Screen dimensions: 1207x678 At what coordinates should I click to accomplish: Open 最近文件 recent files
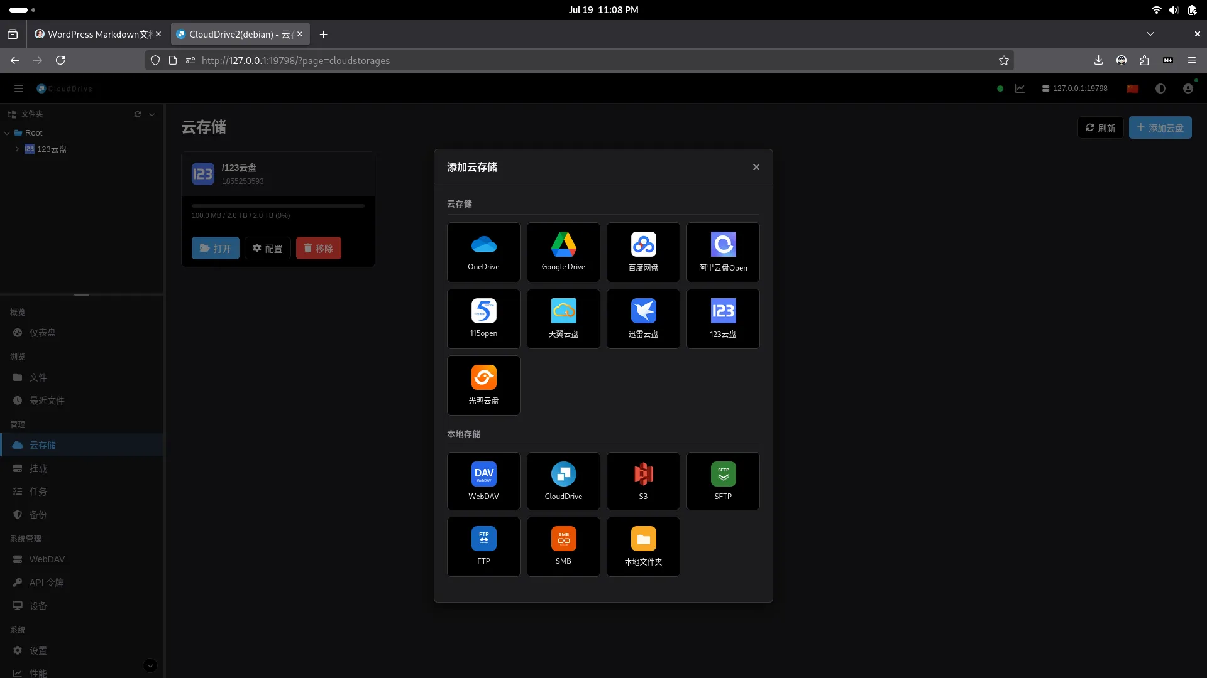click(82, 401)
